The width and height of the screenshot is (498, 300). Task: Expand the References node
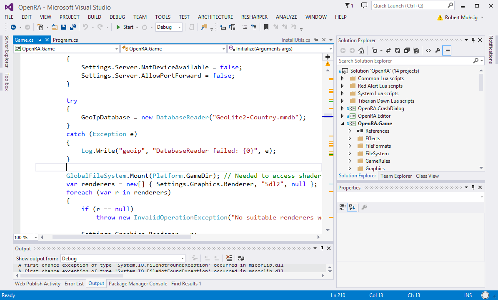[x=350, y=131]
